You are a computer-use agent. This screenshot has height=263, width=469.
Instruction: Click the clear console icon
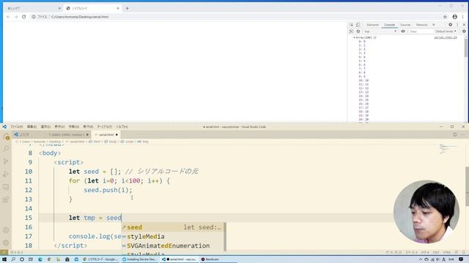358,31
